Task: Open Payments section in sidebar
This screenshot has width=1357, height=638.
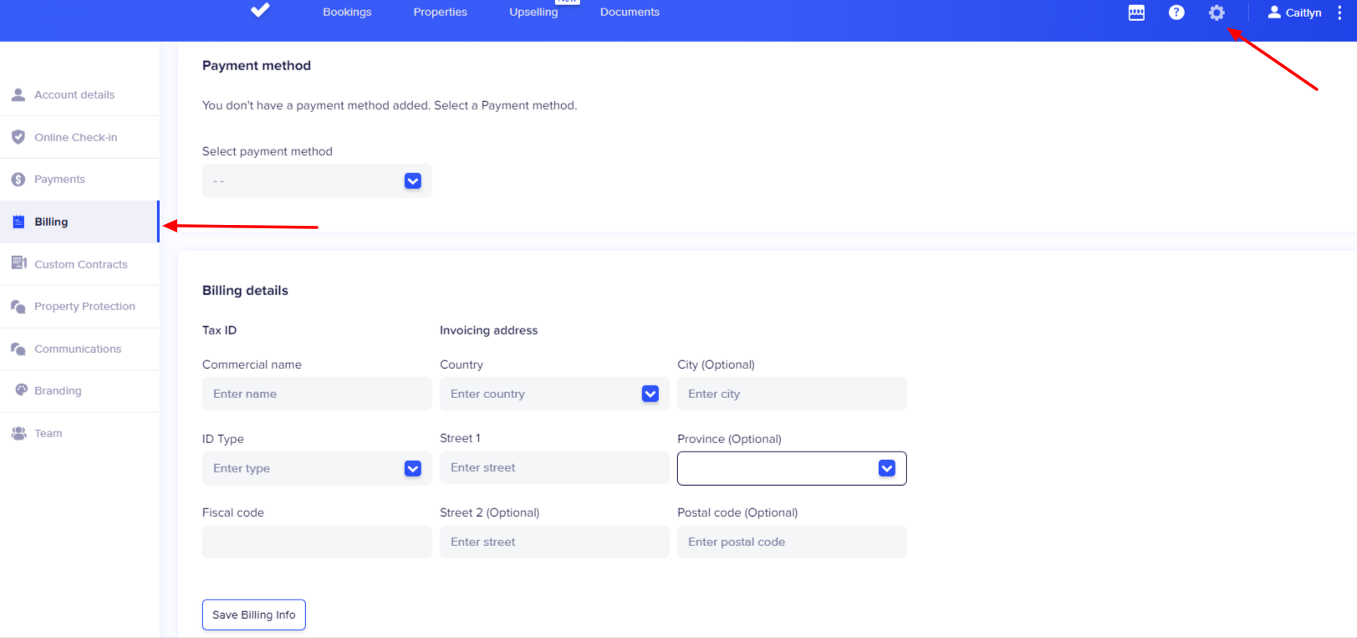Action: 59,179
